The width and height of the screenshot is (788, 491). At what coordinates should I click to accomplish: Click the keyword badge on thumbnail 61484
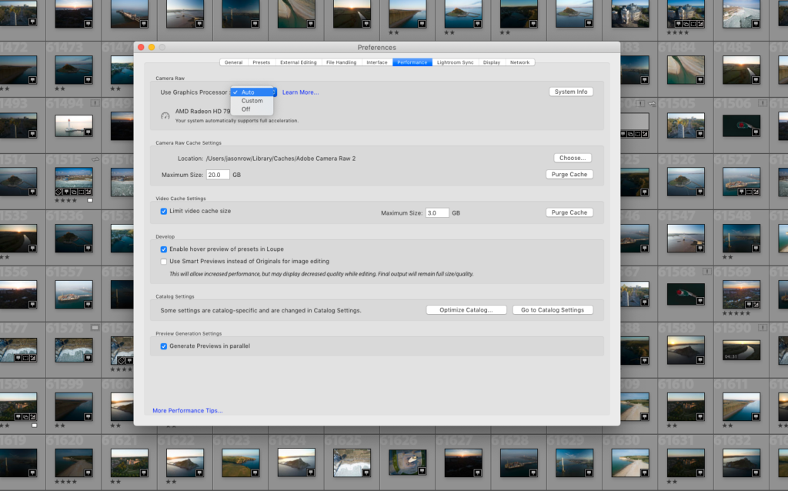(700, 79)
